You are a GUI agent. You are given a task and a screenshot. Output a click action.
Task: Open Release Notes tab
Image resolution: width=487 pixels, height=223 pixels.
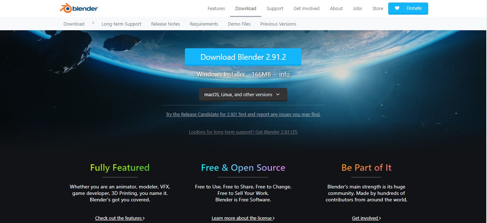(x=165, y=24)
